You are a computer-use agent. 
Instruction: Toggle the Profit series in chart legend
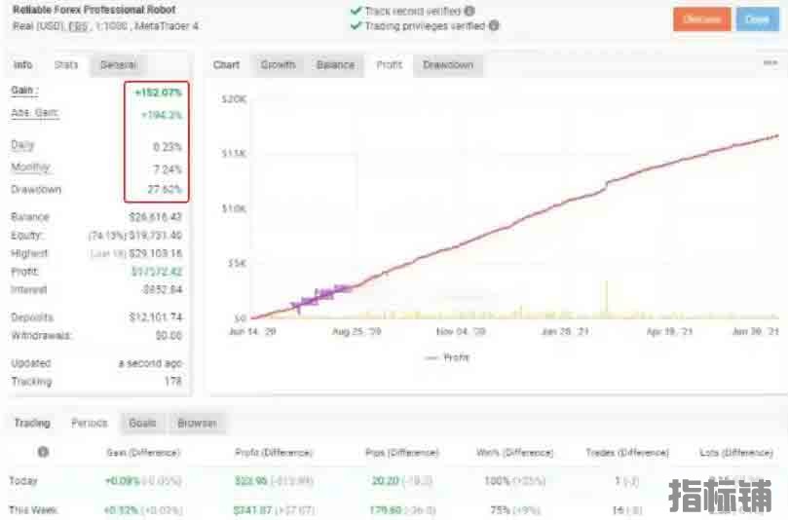coord(447,357)
